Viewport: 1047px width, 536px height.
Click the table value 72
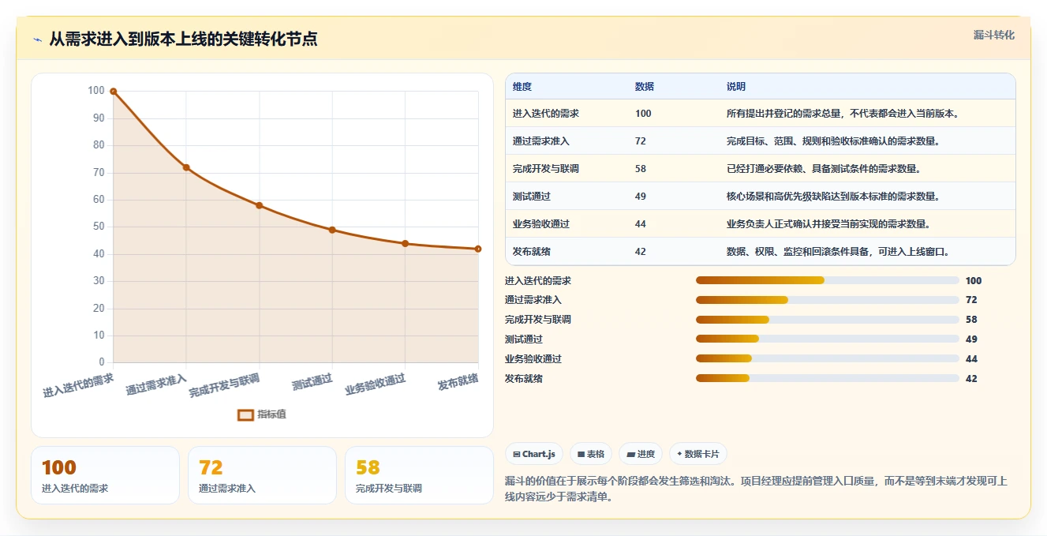pyautogui.click(x=641, y=141)
